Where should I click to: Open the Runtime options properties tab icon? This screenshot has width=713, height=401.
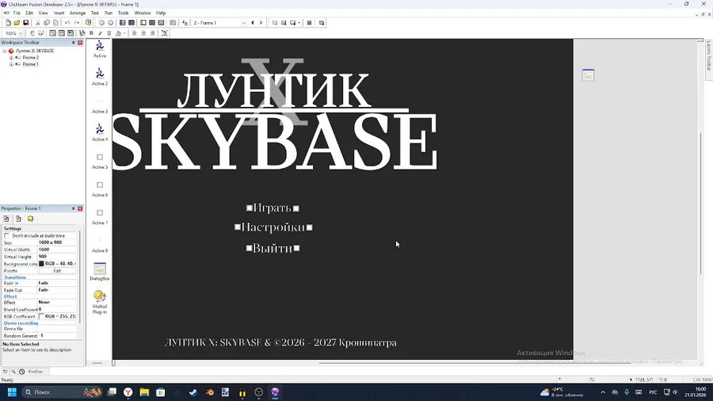pos(18,219)
